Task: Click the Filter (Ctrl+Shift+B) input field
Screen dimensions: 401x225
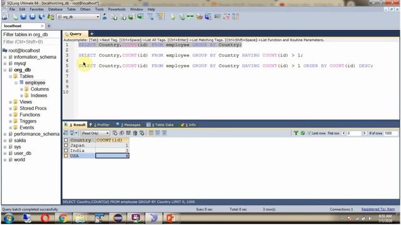Action: point(31,42)
